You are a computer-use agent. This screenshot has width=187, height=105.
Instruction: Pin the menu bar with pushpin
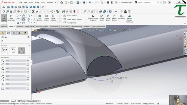pos(56,2)
